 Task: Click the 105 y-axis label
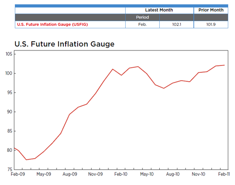9,54
